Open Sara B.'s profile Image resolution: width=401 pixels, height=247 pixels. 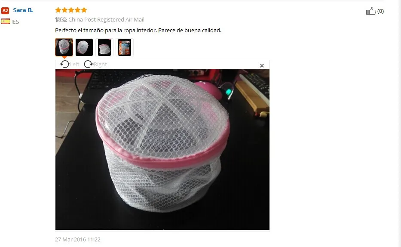click(23, 10)
